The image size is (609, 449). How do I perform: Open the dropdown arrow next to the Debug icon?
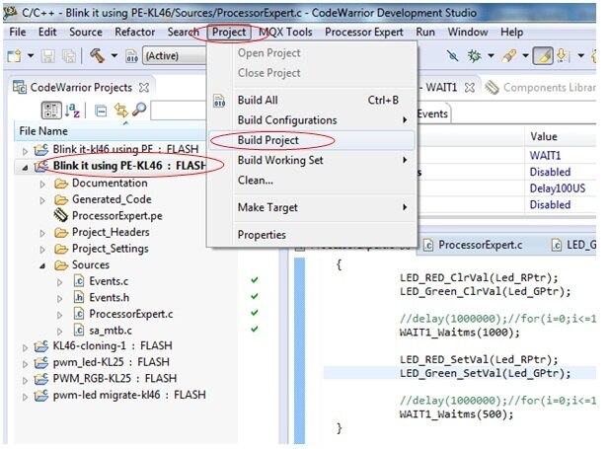[x=491, y=56]
